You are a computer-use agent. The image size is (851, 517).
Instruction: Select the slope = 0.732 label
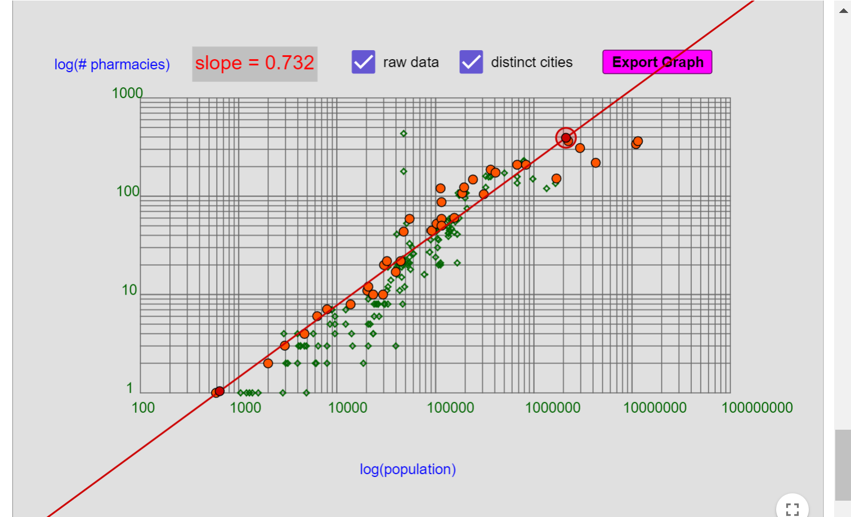[x=254, y=63]
